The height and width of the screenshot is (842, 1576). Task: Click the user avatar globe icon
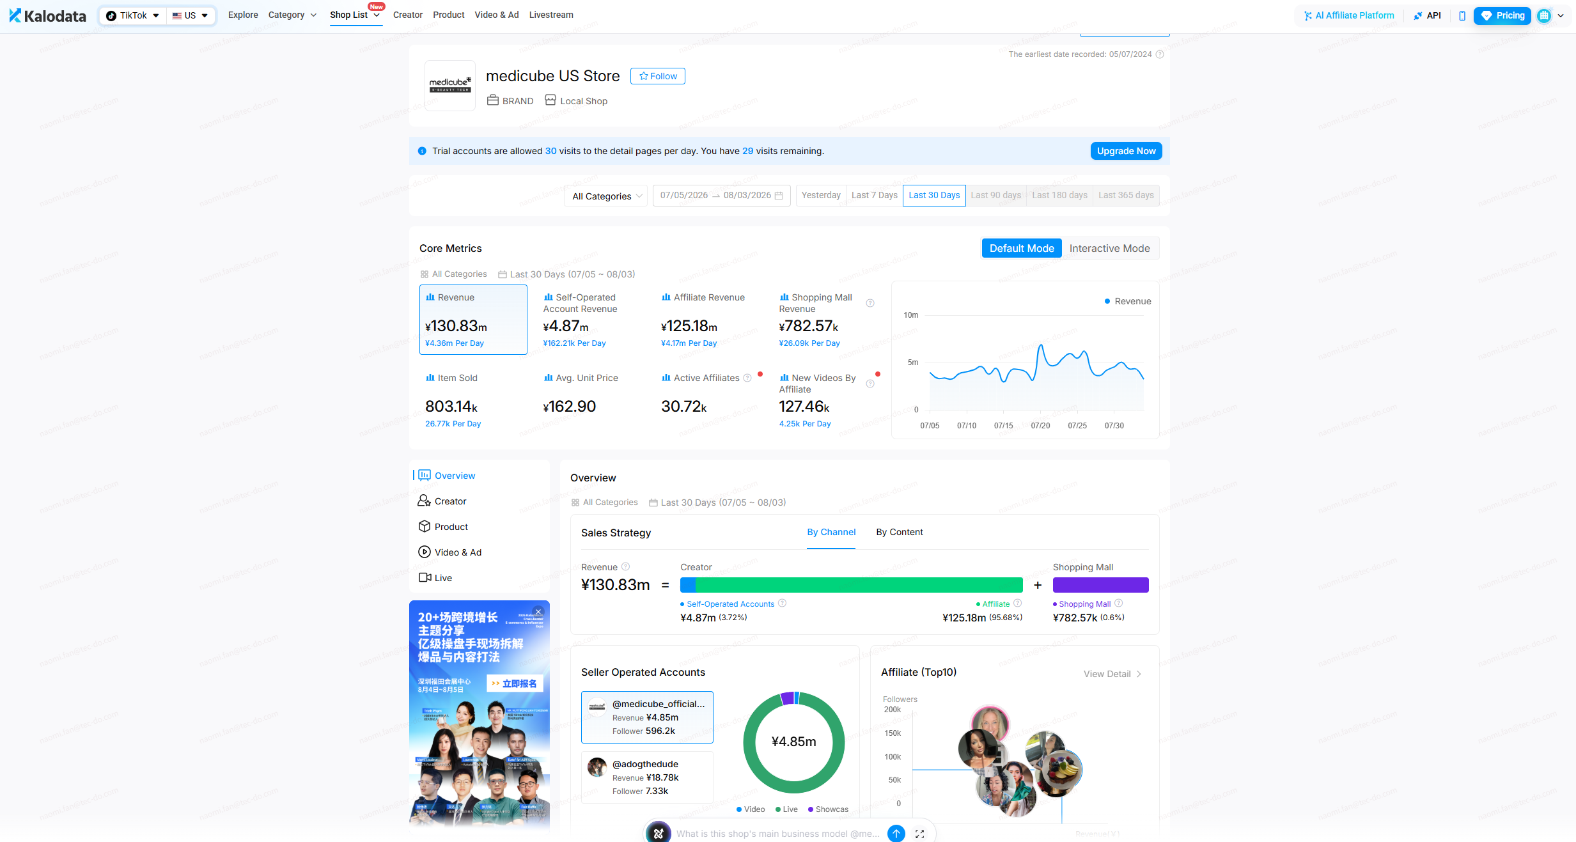[1544, 15]
